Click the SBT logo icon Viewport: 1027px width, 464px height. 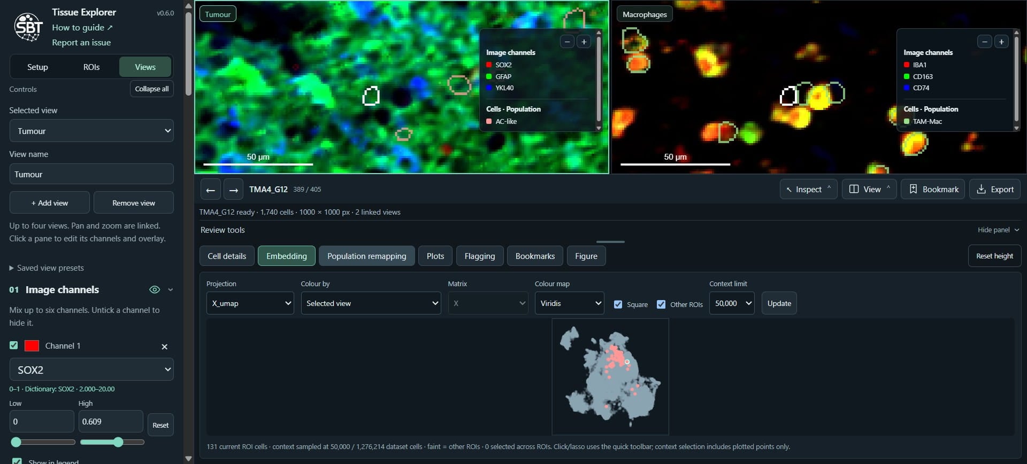28,27
